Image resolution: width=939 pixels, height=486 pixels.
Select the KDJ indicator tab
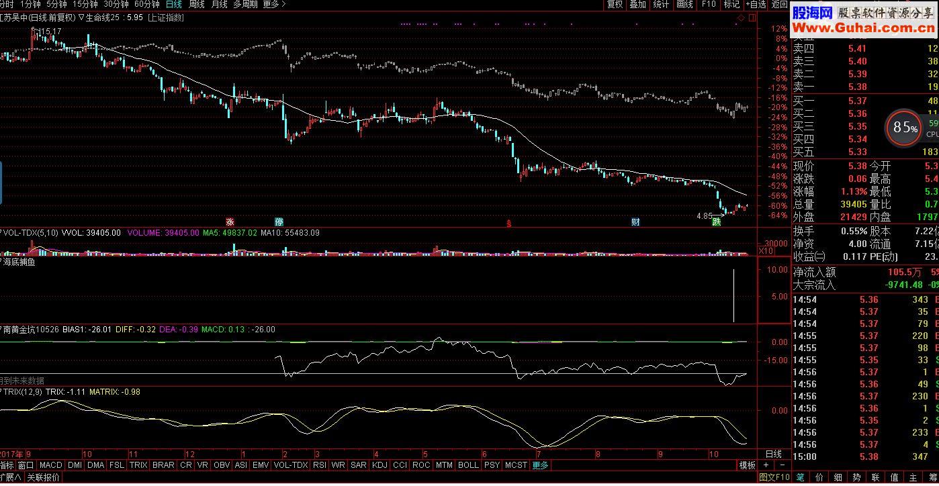[379, 465]
